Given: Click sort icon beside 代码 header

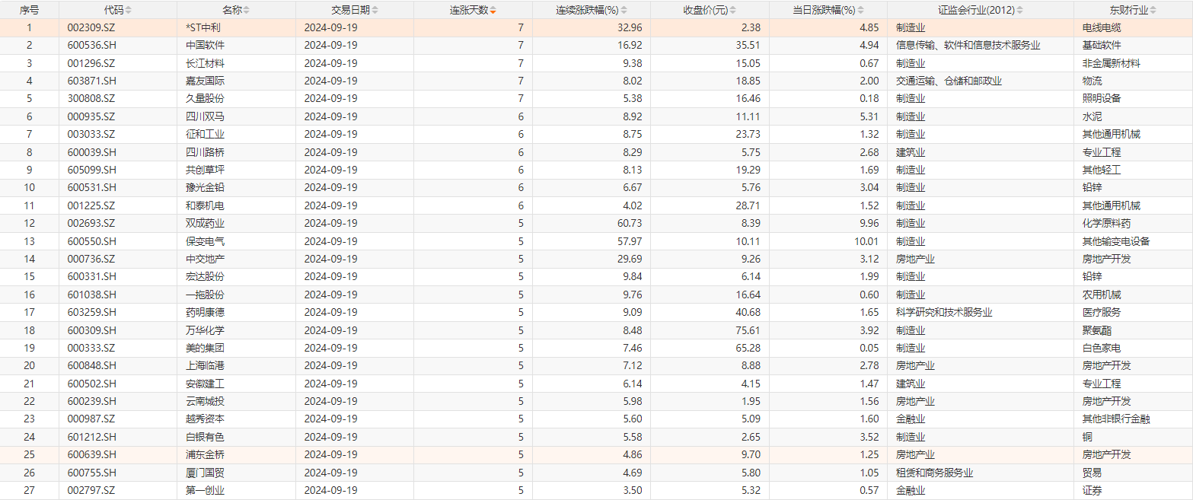Looking at the screenshot, I should pos(128,11).
